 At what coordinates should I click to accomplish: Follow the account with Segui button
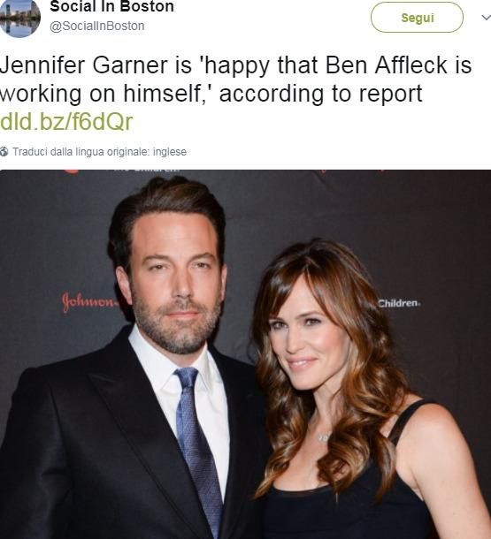tap(417, 18)
